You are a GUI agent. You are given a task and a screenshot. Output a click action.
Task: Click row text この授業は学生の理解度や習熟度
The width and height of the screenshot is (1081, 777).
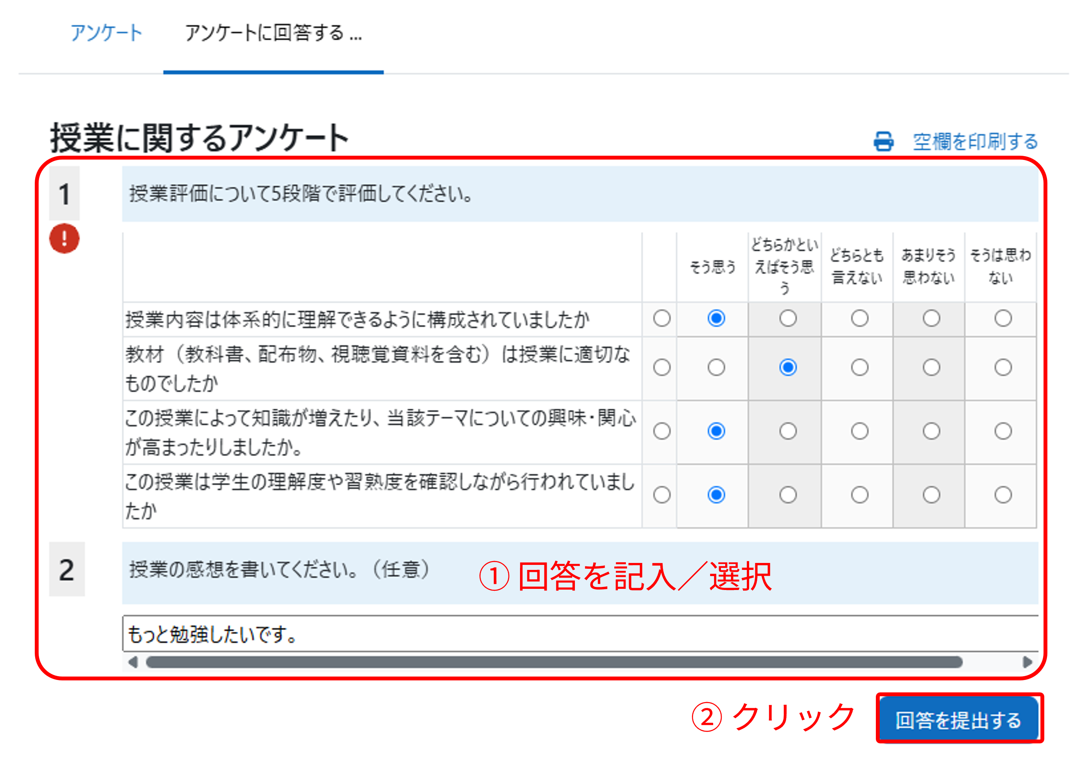click(380, 495)
